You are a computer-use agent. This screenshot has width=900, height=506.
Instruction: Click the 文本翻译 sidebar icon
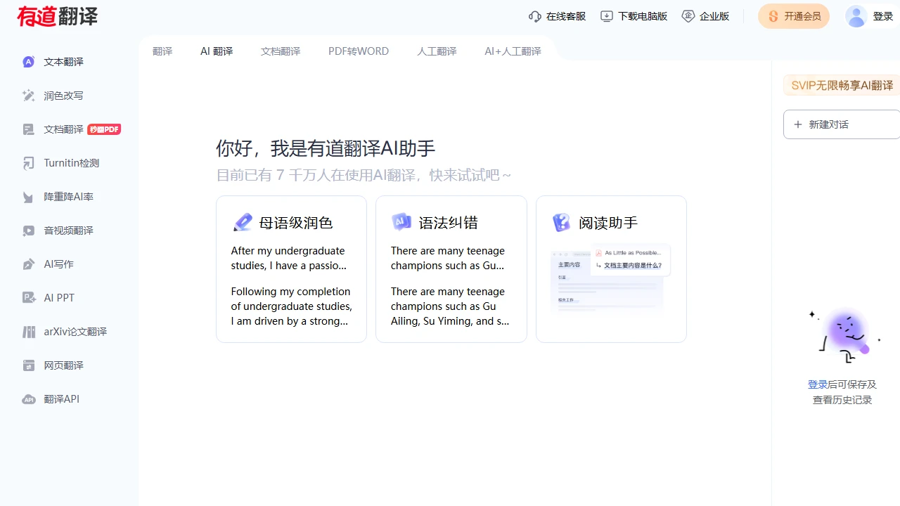pos(29,62)
